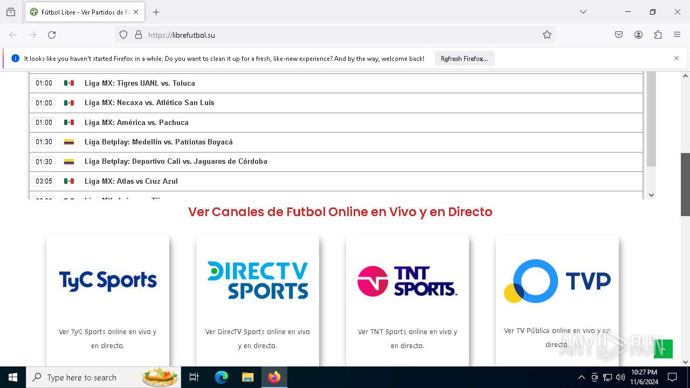Open the Firefox application menu
690x388 pixels.
point(677,34)
